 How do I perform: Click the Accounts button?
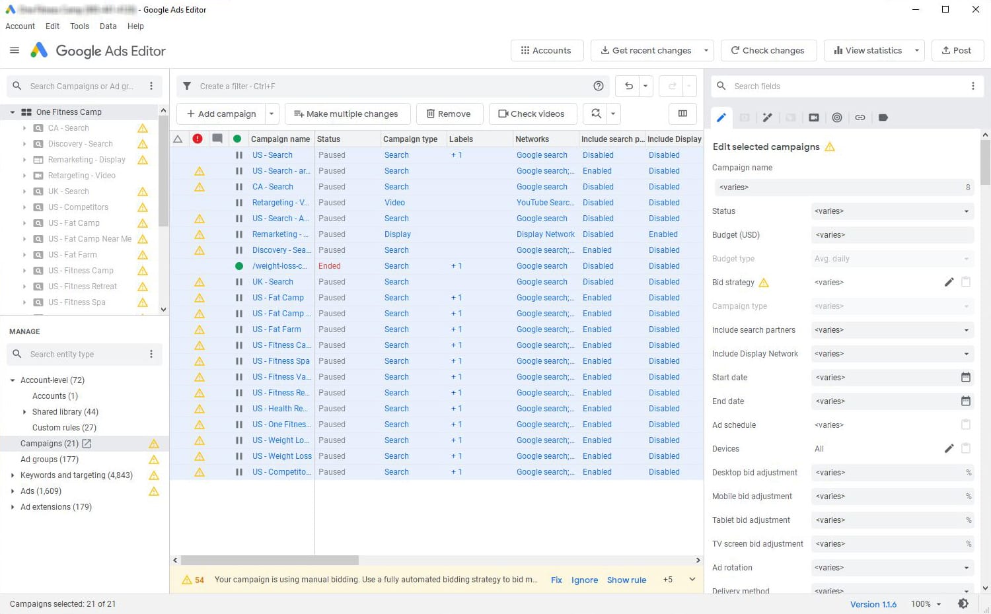546,50
